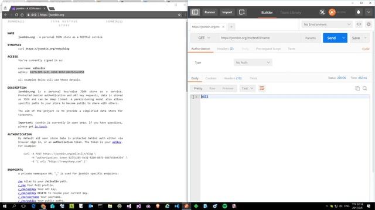Open the Windows Start menu

click(4, 206)
